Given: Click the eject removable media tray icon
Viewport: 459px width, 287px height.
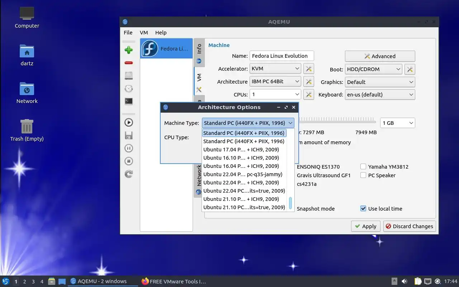Looking at the screenshot, I should (x=394, y=281).
